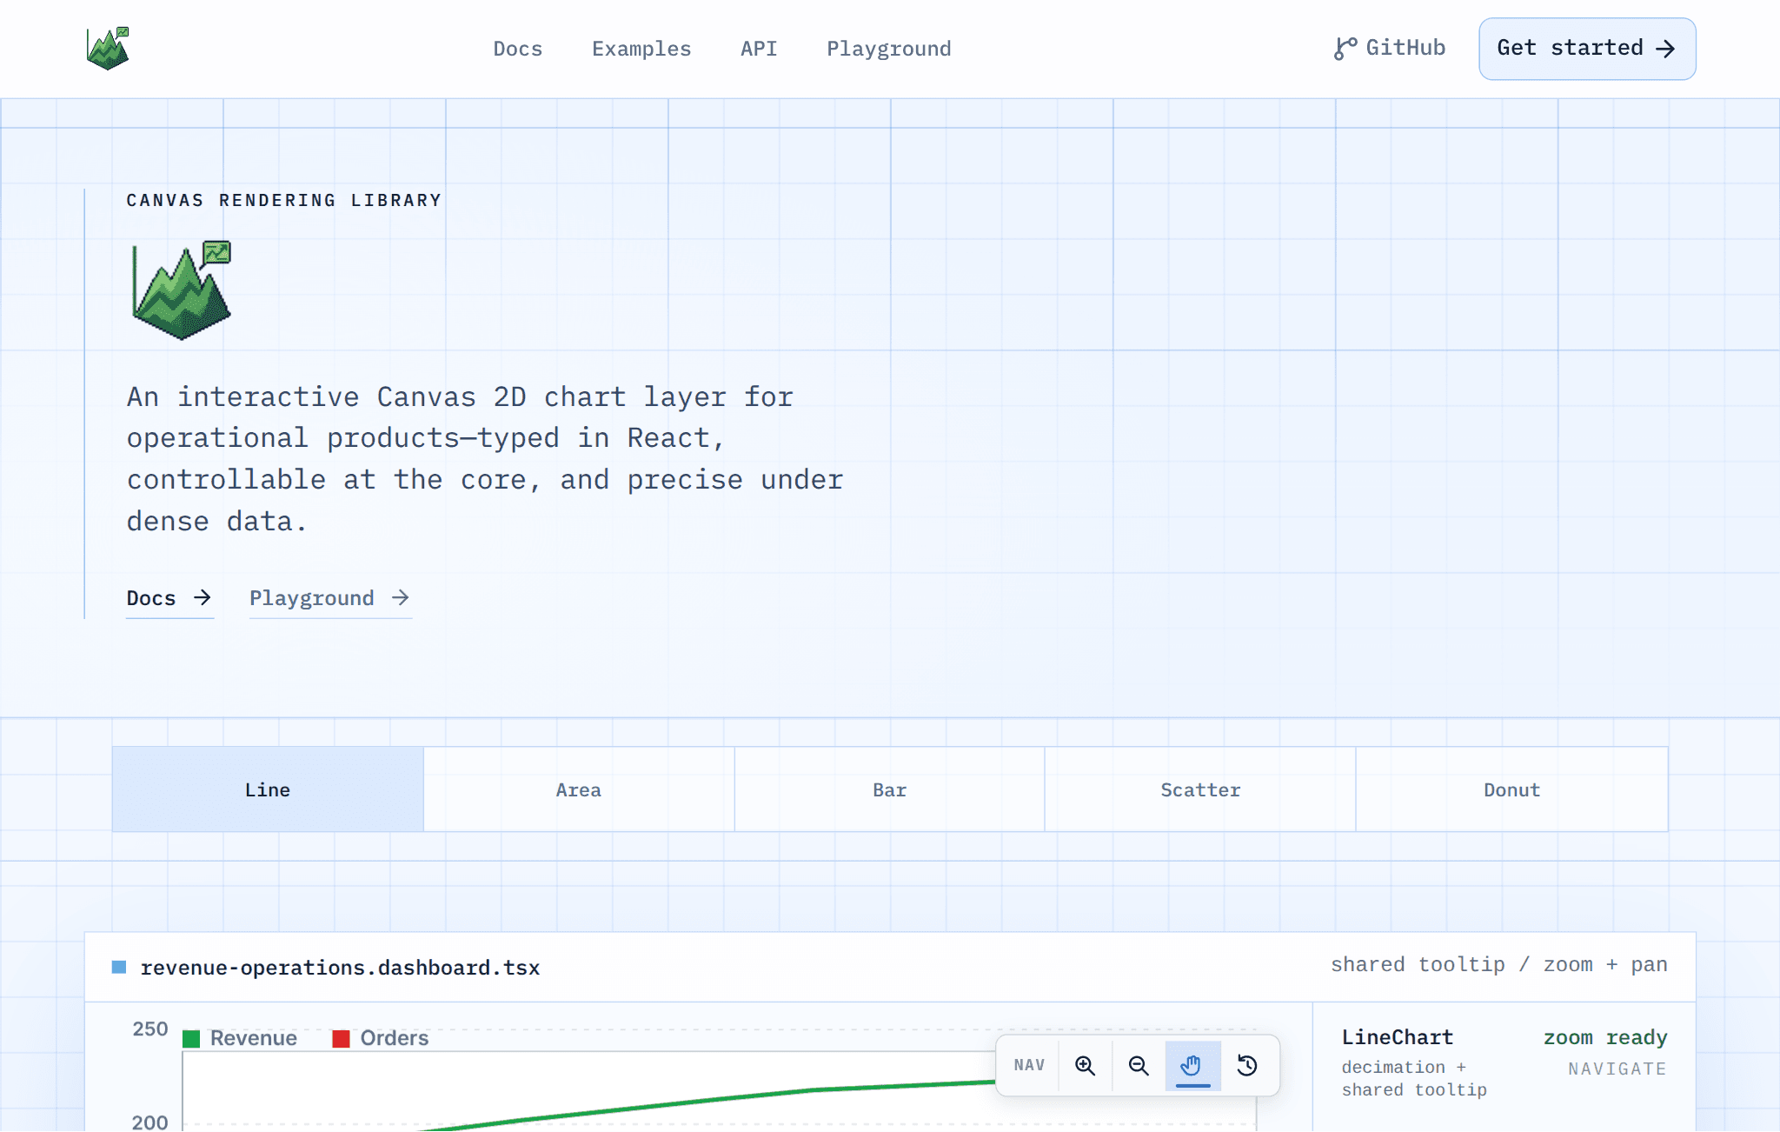Open the Docs navigation link

click(518, 49)
